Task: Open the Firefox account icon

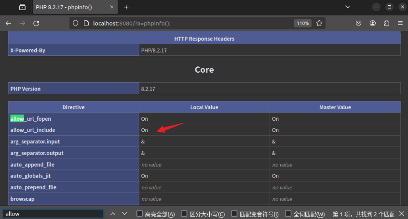Action: (x=373, y=23)
